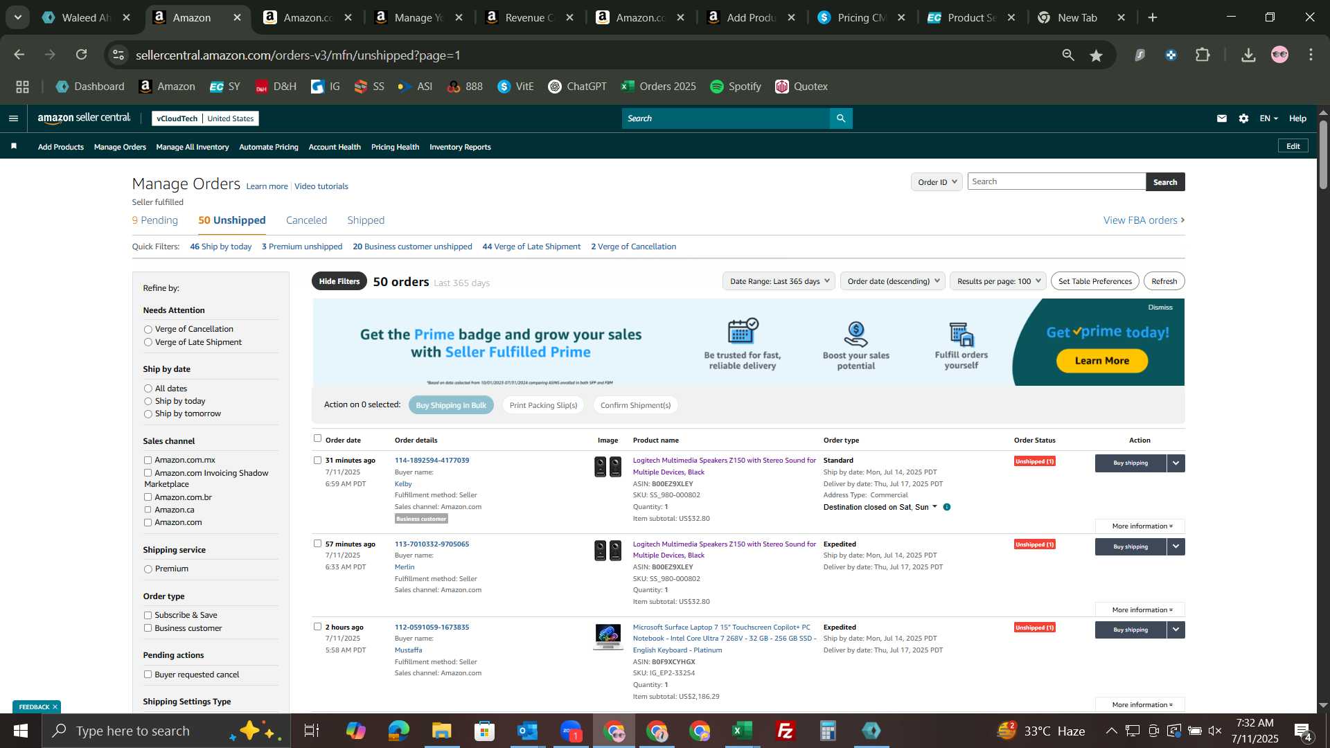Image resolution: width=1330 pixels, height=748 pixels.
Task: Switch to the Shipped orders tab
Action: pyautogui.click(x=366, y=220)
